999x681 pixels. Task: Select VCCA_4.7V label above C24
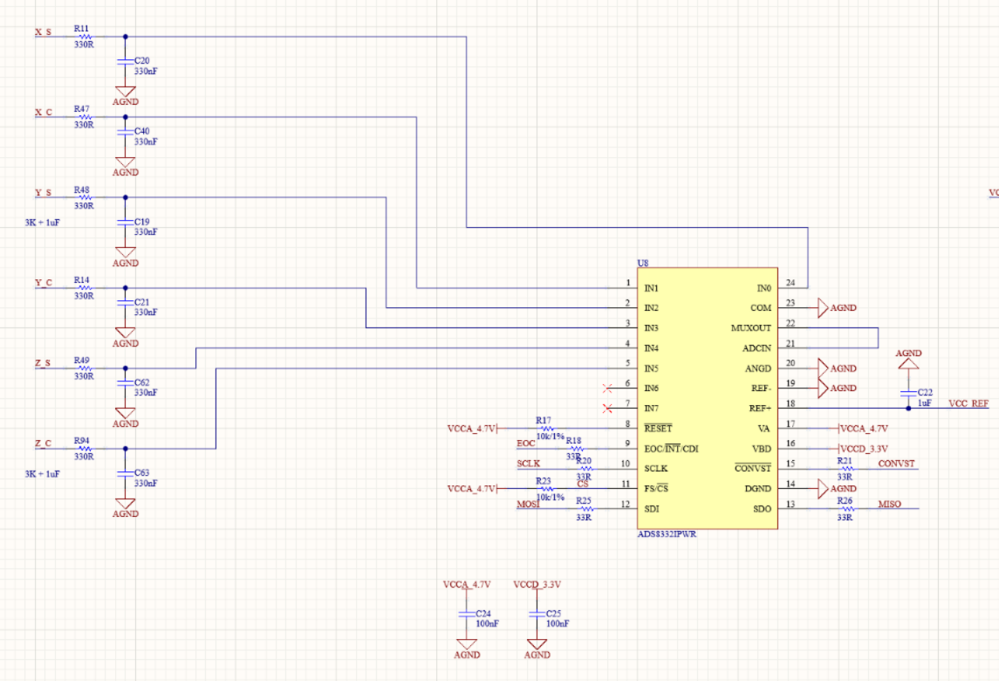[467, 584]
